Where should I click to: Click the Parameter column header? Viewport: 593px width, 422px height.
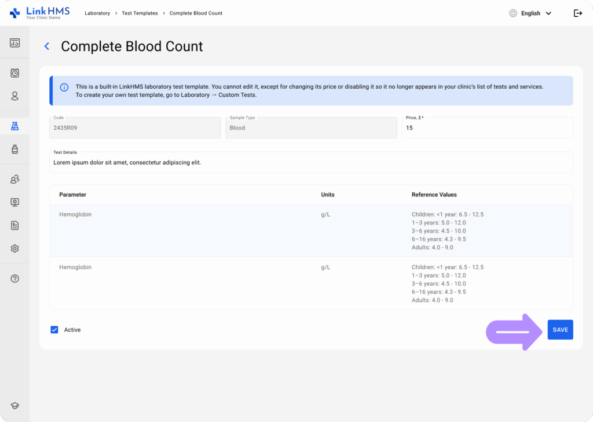[x=72, y=195]
